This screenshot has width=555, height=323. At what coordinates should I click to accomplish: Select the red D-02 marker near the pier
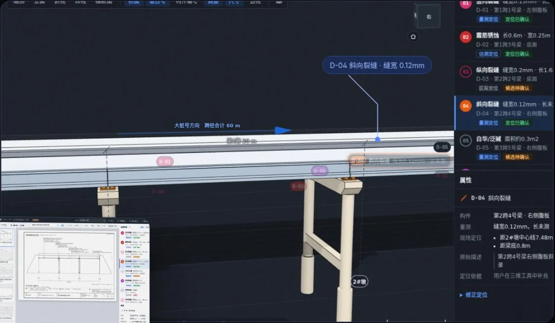click(298, 186)
